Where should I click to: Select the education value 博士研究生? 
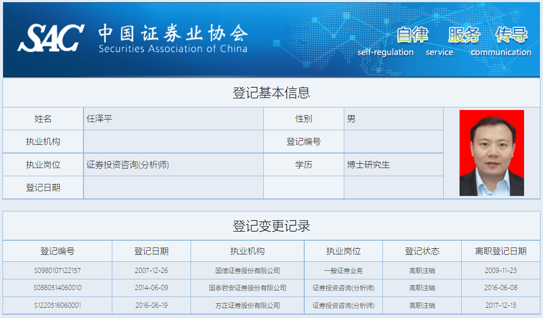369,165
